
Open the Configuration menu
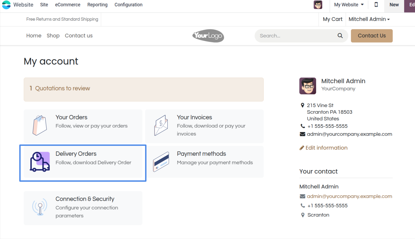point(128,5)
